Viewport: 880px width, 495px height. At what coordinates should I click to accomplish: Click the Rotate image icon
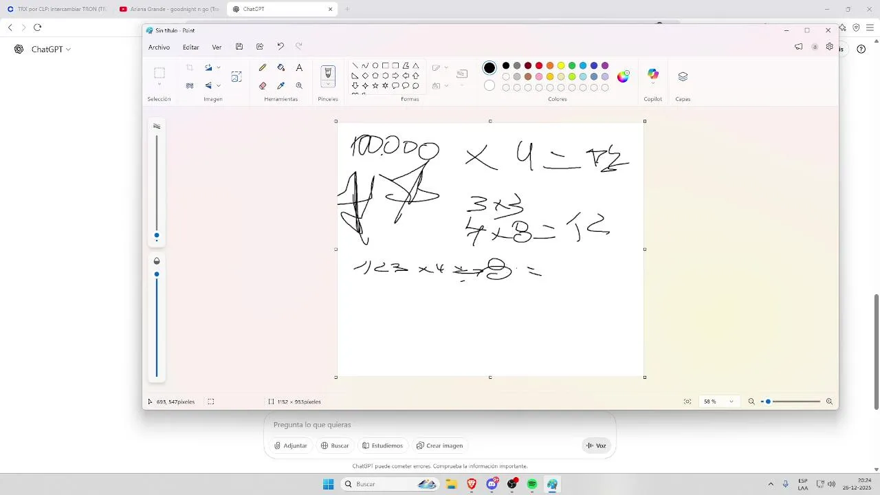(208, 67)
